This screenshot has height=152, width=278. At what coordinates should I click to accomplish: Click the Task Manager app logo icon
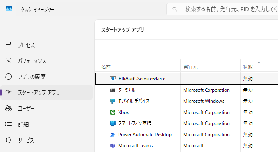click(x=9, y=8)
